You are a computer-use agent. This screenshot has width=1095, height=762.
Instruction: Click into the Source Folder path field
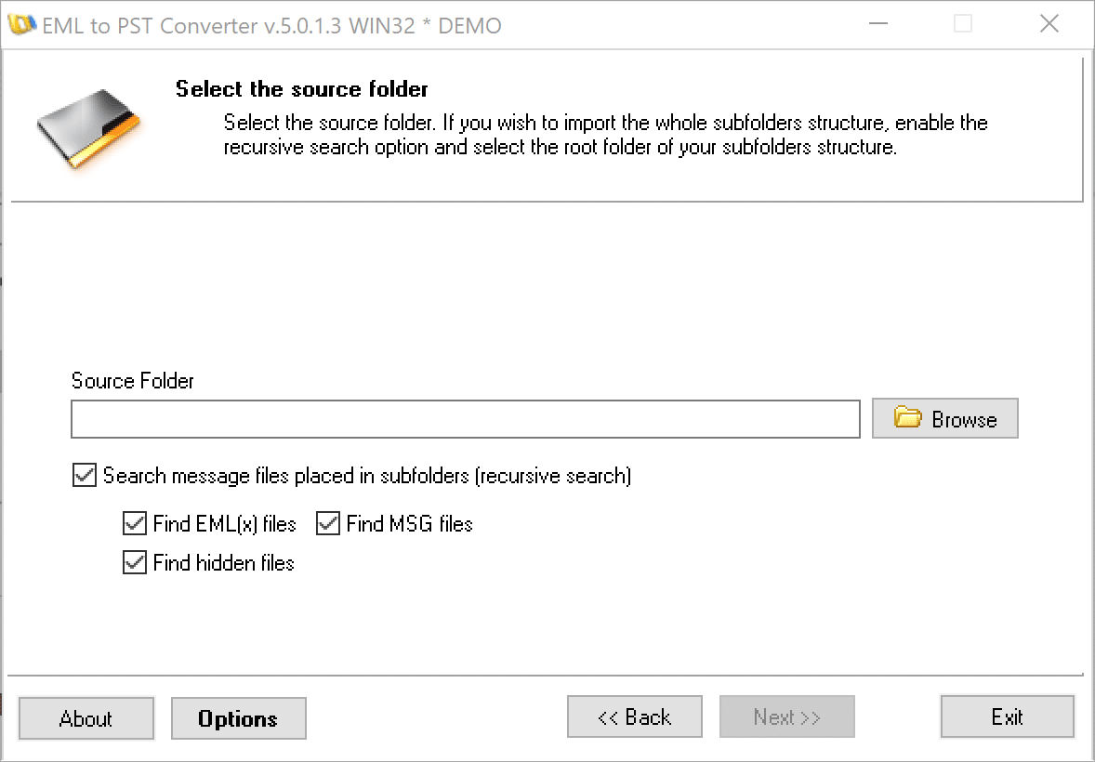465,419
